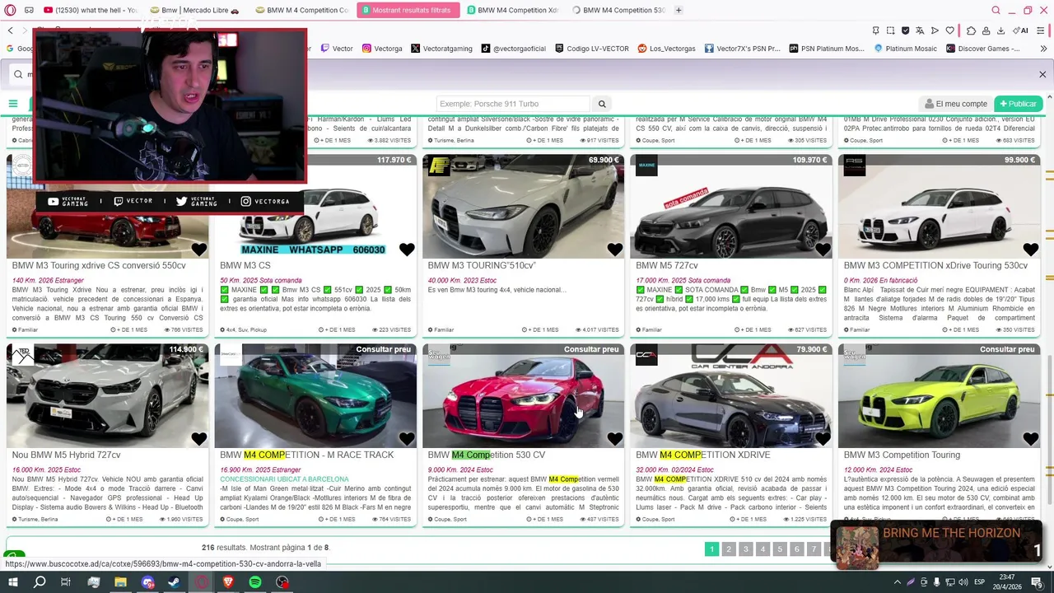Open green BMW M4 M RACE TRACK photo
The width and height of the screenshot is (1054, 593).
(315, 396)
